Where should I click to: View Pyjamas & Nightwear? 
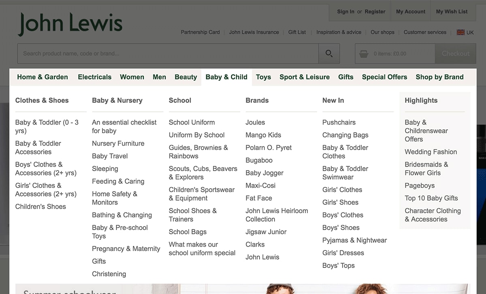[x=355, y=240]
